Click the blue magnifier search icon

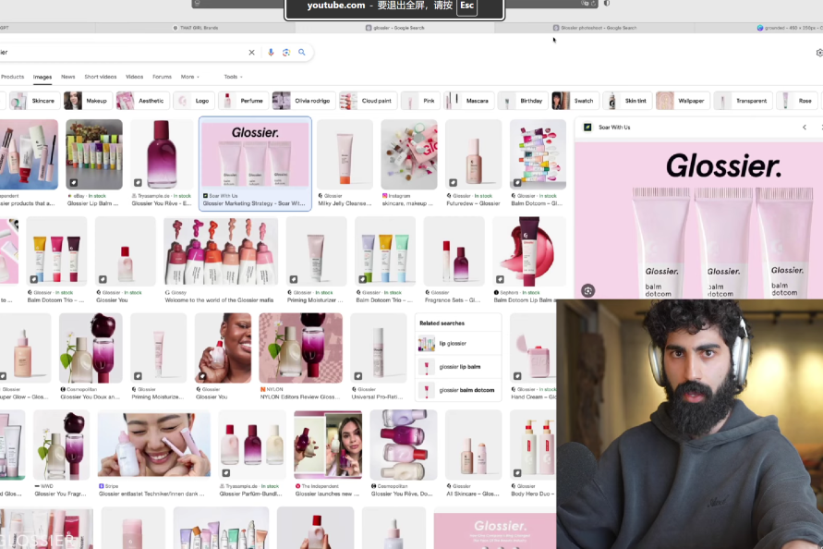click(x=302, y=52)
